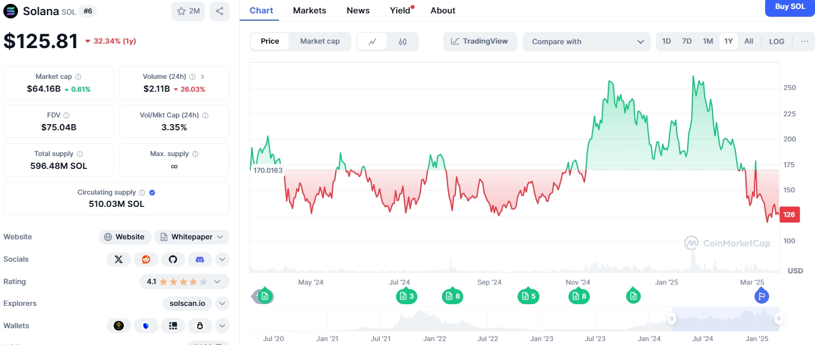The image size is (815, 345).
Task: Open the share icon button
Action: [x=220, y=11]
